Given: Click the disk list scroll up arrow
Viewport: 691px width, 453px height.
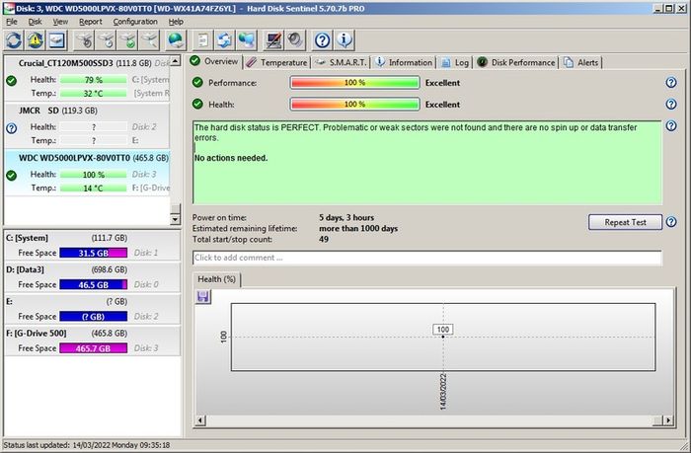Looking at the screenshot, I should 176,61.
